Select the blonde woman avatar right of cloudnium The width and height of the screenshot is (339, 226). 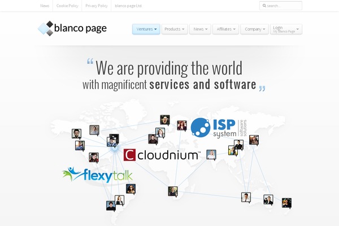[x=211, y=155]
